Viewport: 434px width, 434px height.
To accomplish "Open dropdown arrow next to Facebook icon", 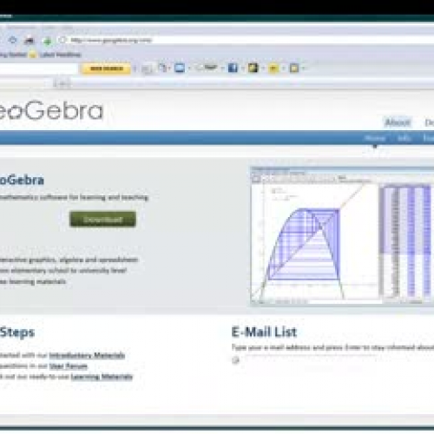I will point(242,69).
